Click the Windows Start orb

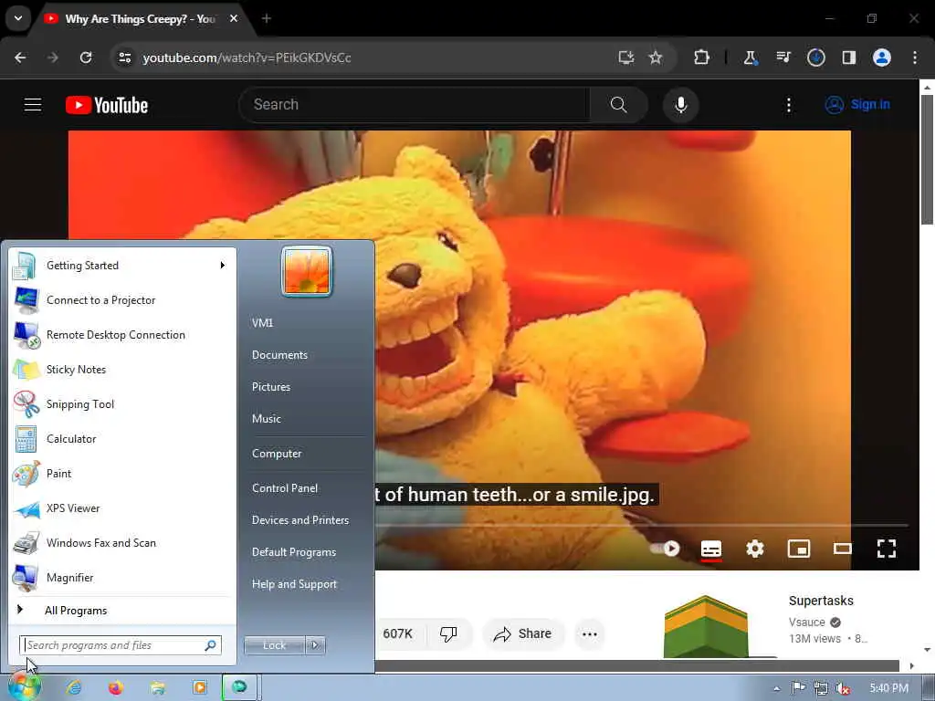25,685
